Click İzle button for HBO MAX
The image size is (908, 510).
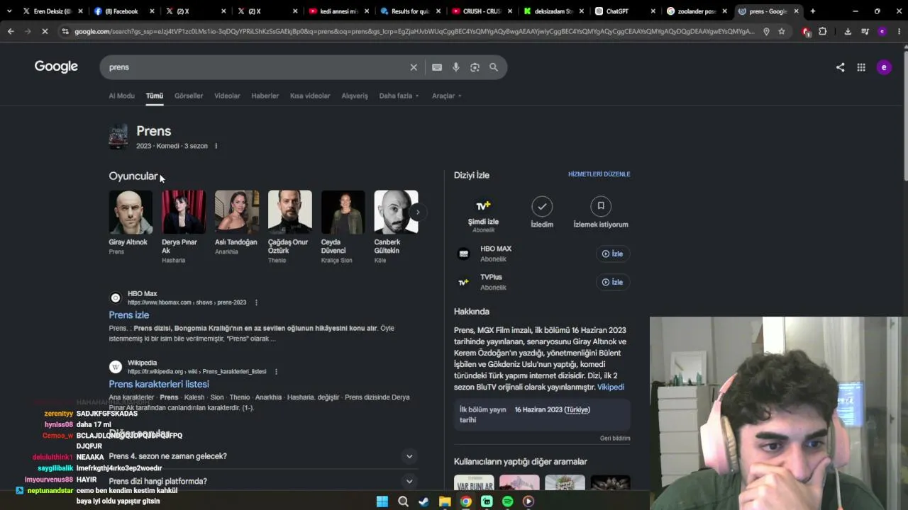click(612, 254)
